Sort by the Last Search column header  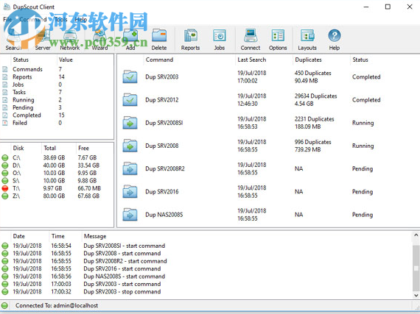[x=251, y=60]
